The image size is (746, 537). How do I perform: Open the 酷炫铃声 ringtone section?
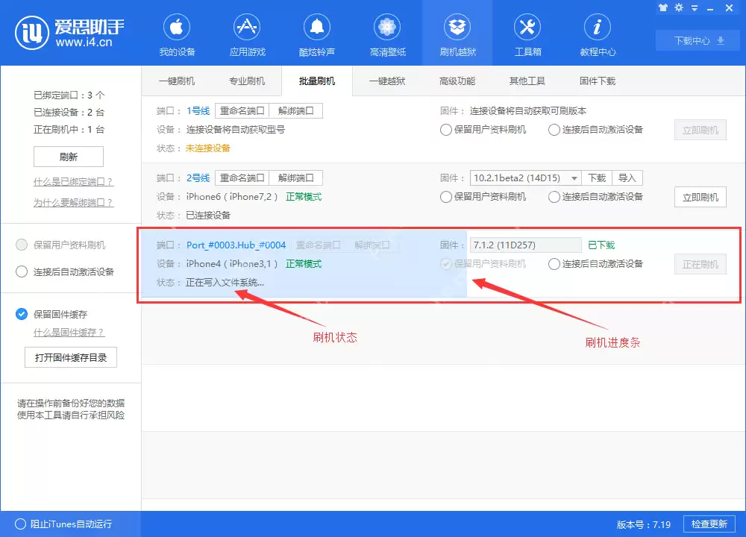(316, 34)
